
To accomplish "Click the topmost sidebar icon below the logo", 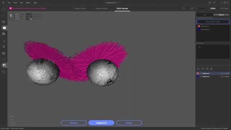I will coord(4,9).
